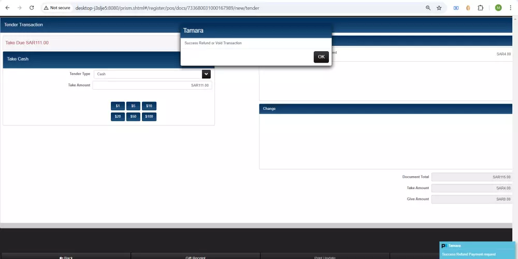Screen dimensions: 518x259
Task: Choose Gift Receipt in bottom bar
Action: [195, 256]
